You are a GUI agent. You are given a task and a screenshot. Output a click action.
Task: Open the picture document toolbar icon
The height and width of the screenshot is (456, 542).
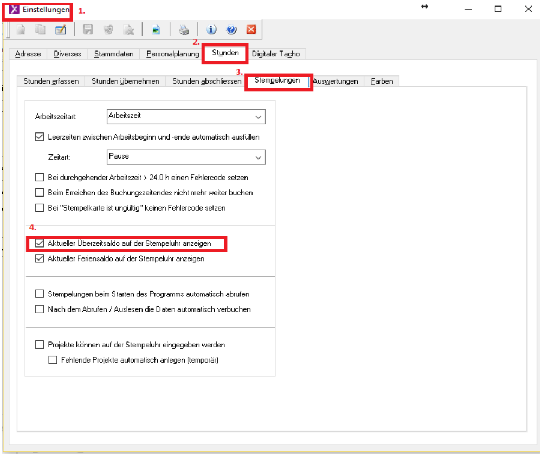156,30
